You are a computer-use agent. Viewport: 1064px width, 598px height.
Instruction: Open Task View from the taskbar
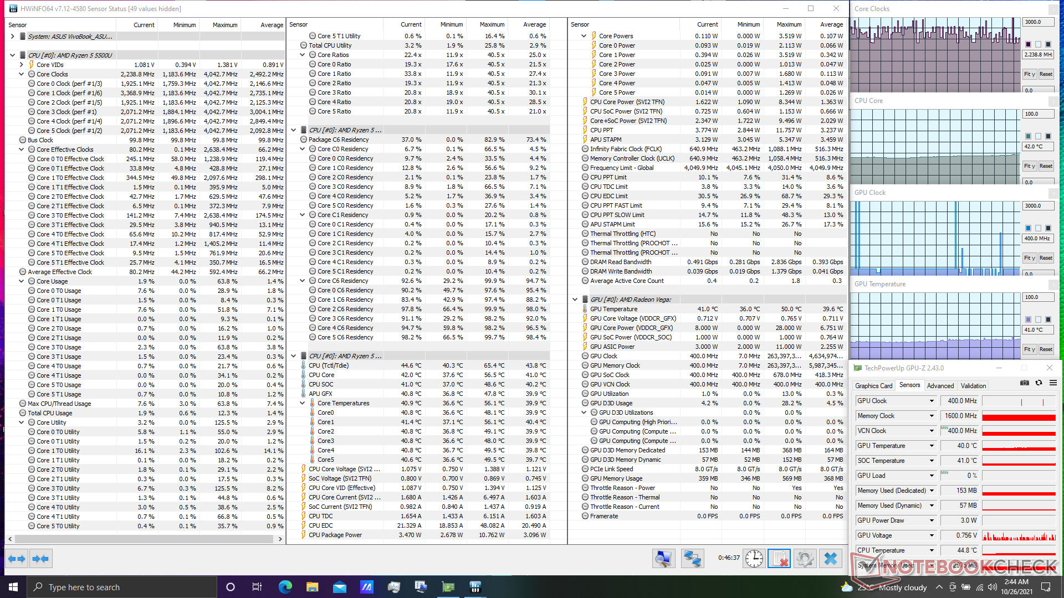[257, 587]
